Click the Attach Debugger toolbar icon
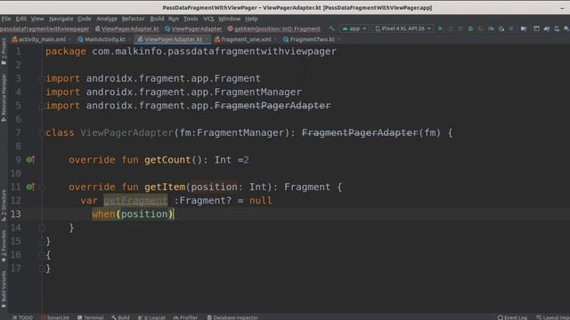 (x=501, y=28)
